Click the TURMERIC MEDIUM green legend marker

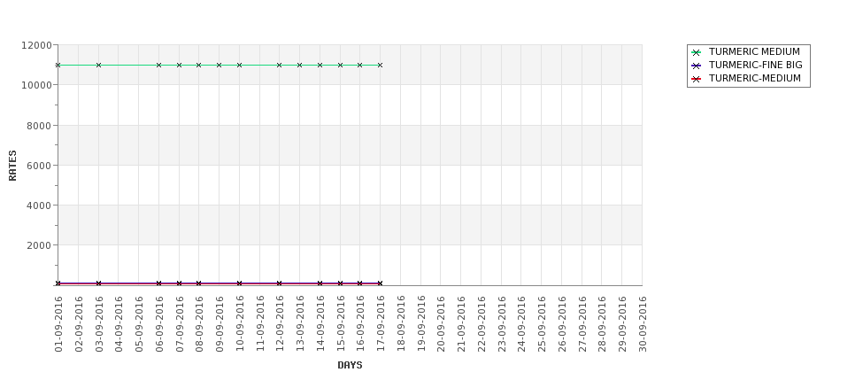pos(697,53)
